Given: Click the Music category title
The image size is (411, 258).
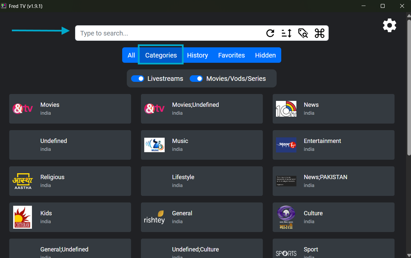Looking at the screenshot, I should click(x=180, y=141).
